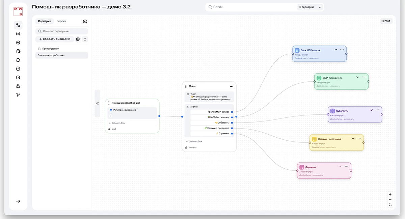Click the Текст block in Меню node
The image size is (405, 219).
click(x=209, y=97)
